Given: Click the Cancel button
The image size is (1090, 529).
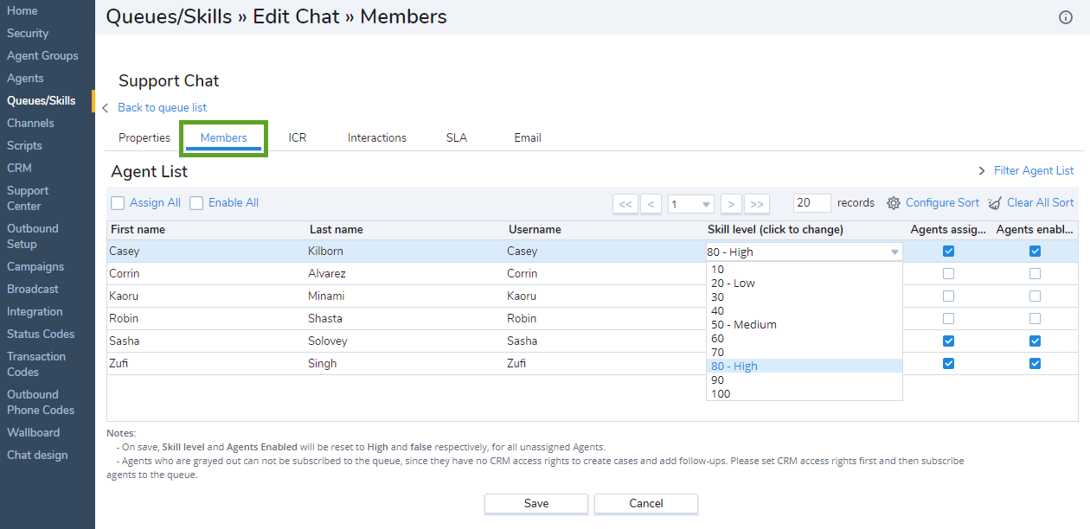Looking at the screenshot, I should [646, 504].
